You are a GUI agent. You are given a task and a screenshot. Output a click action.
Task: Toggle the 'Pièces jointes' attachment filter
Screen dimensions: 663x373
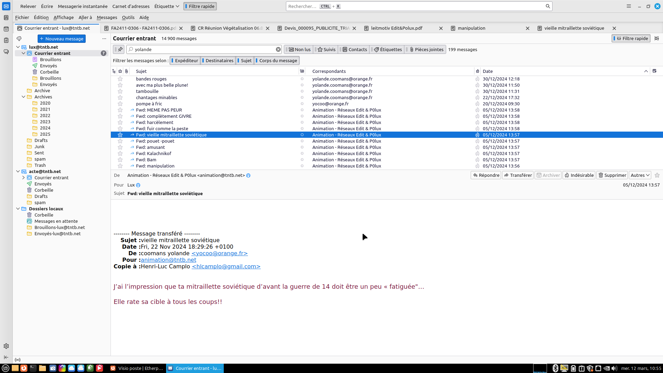coord(426,49)
